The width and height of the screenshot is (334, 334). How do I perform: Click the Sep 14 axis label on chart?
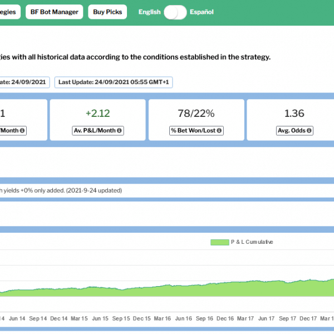click(38, 318)
